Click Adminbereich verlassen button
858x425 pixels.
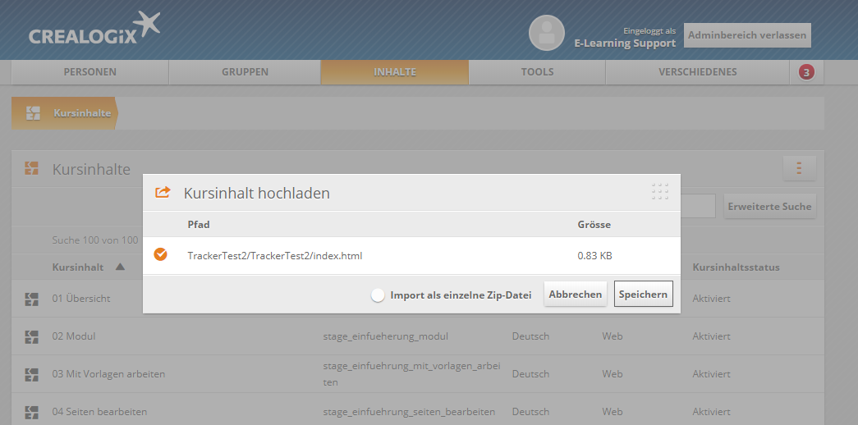click(747, 36)
